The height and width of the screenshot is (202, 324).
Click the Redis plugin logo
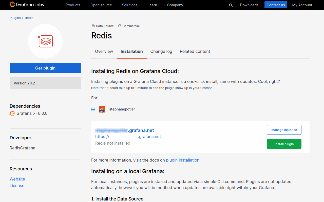pyautogui.click(x=45, y=41)
